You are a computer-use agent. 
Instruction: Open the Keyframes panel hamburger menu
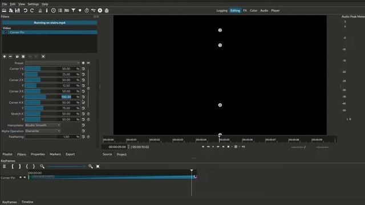(x=4, y=166)
